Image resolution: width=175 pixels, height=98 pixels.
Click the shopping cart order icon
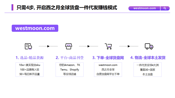pos(108,46)
